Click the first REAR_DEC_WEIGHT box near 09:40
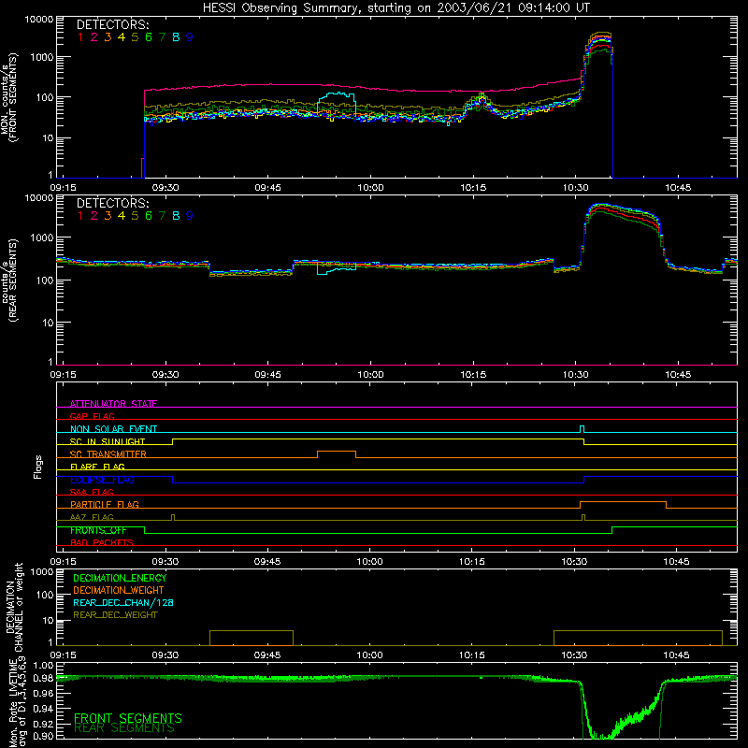This screenshot has height=748, width=748. (x=252, y=638)
